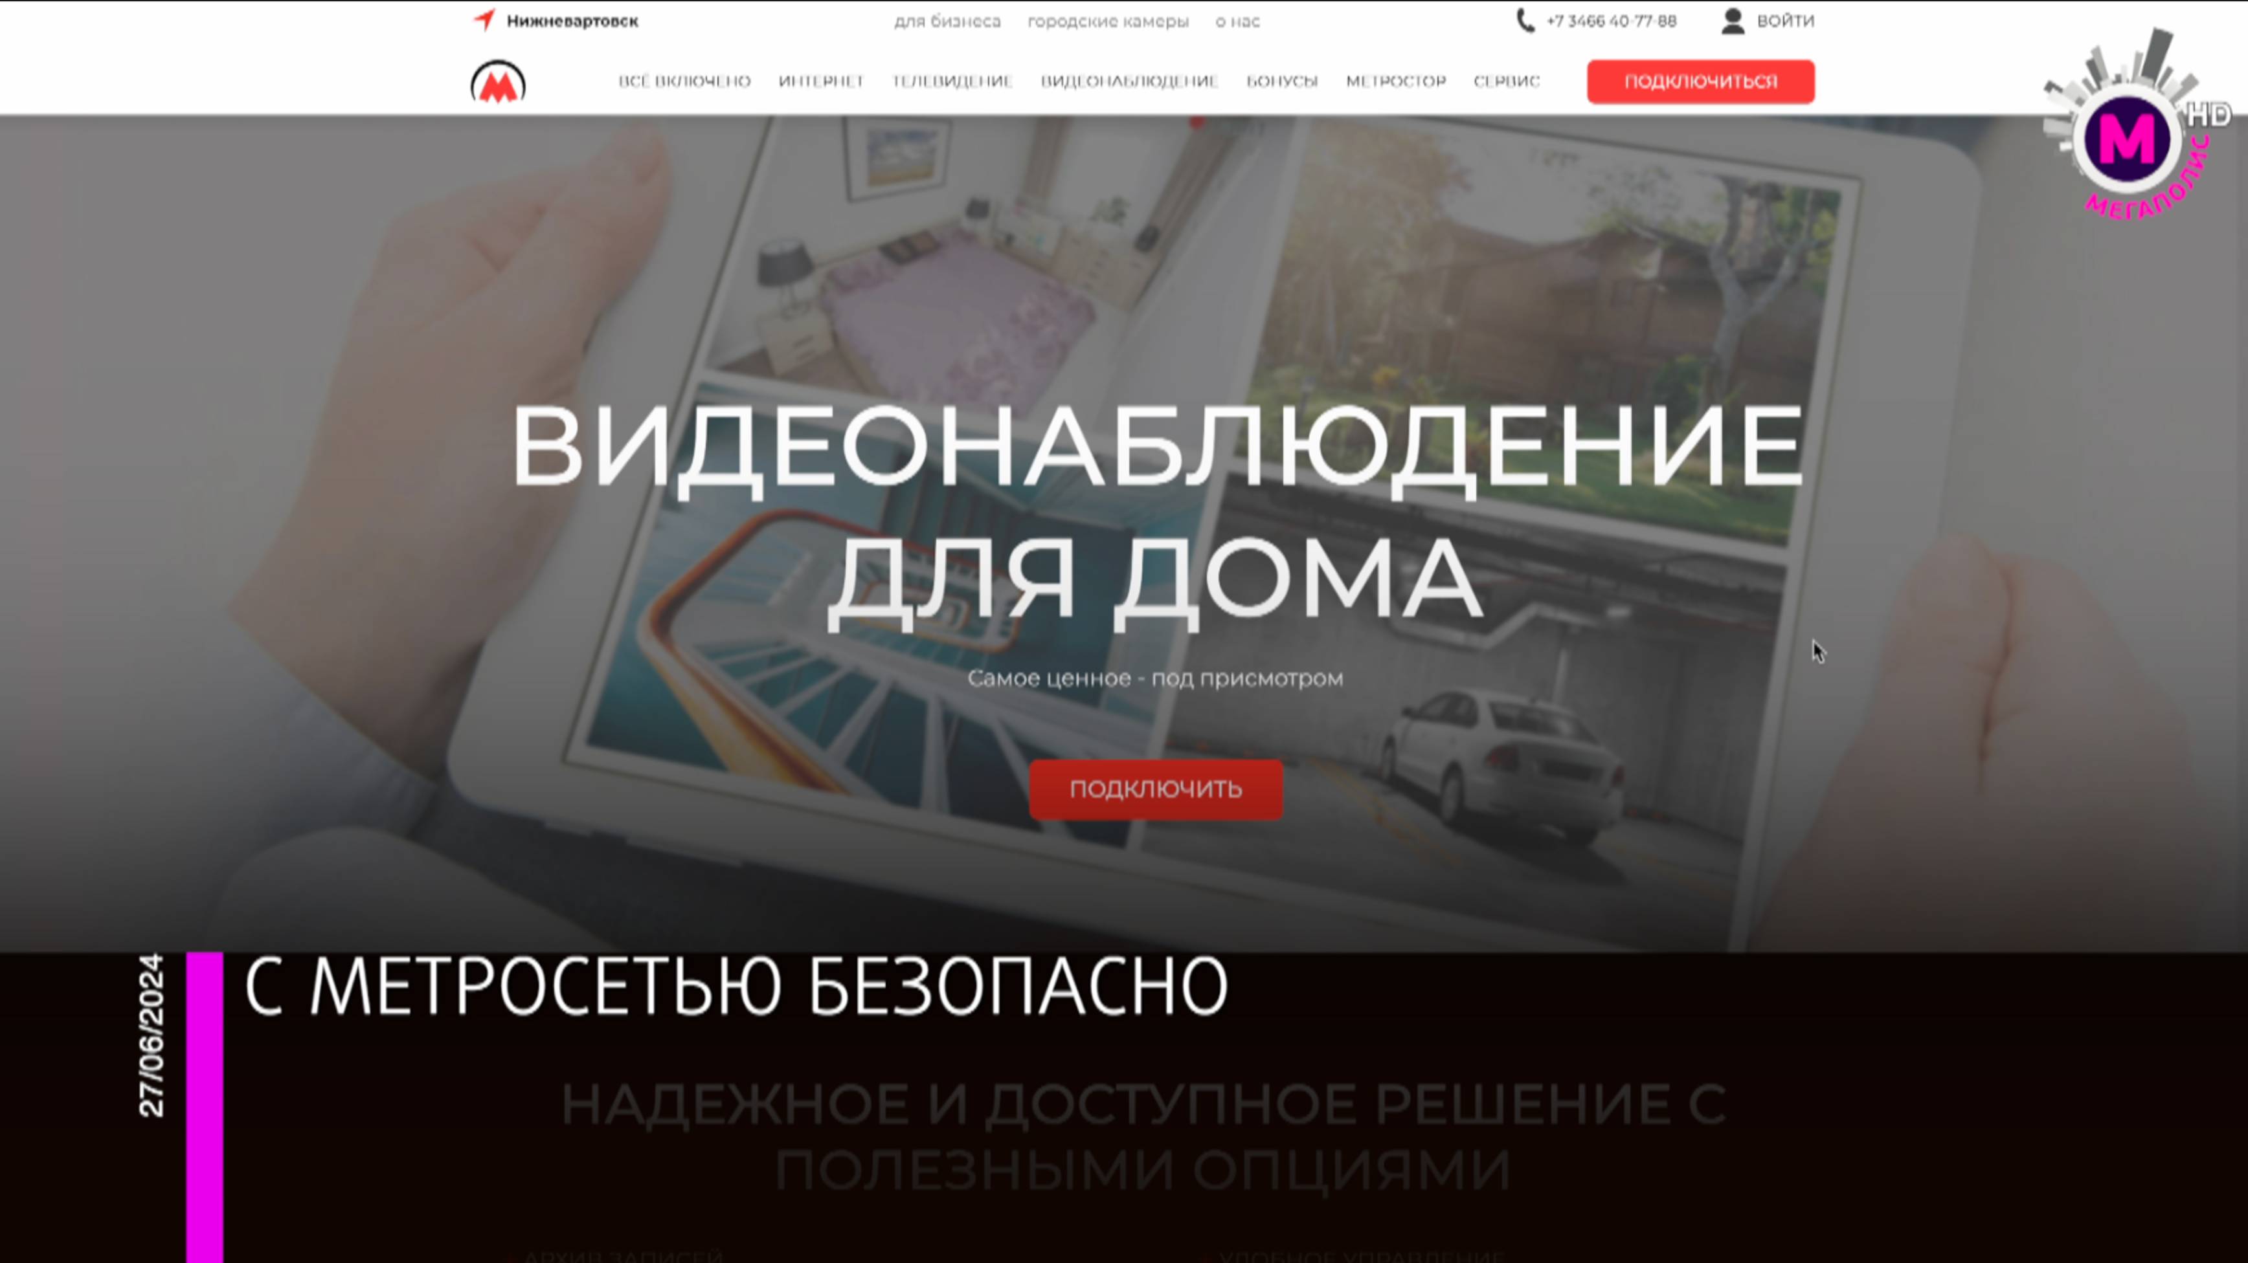Open the 'городские камеры' page
Screen dimensions: 2248x1263
tap(1107, 21)
